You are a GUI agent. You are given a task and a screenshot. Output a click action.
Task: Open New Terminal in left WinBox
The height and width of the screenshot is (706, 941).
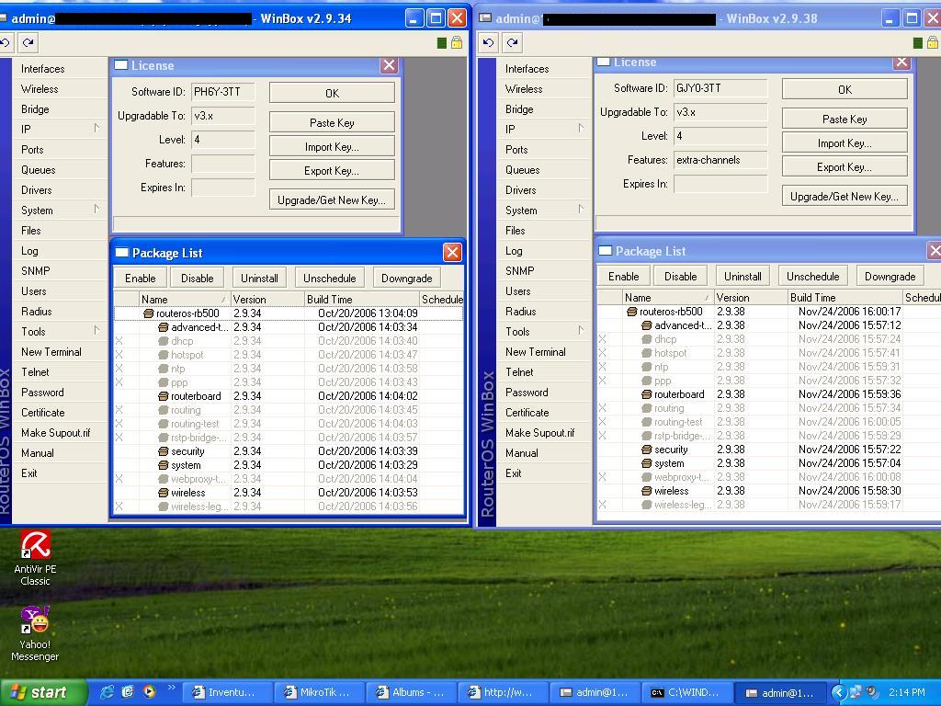pos(60,352)
